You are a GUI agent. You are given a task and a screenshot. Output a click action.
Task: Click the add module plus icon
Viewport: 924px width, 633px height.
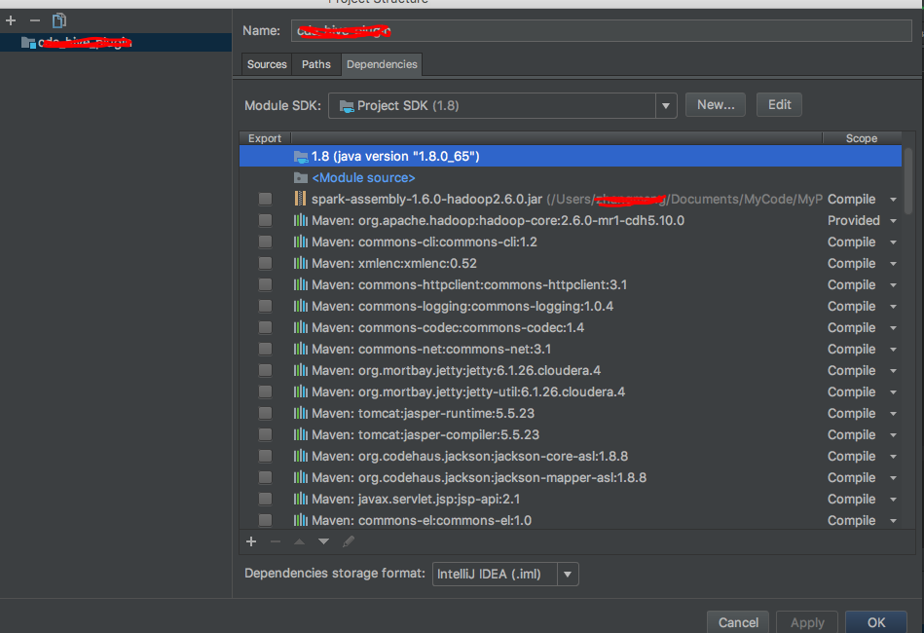(x=11, y=20)
